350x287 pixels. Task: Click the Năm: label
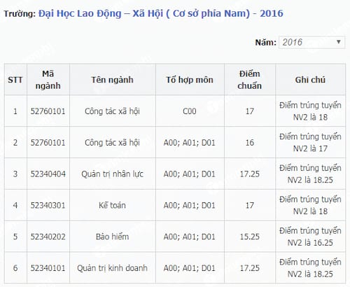coord(266,43)
